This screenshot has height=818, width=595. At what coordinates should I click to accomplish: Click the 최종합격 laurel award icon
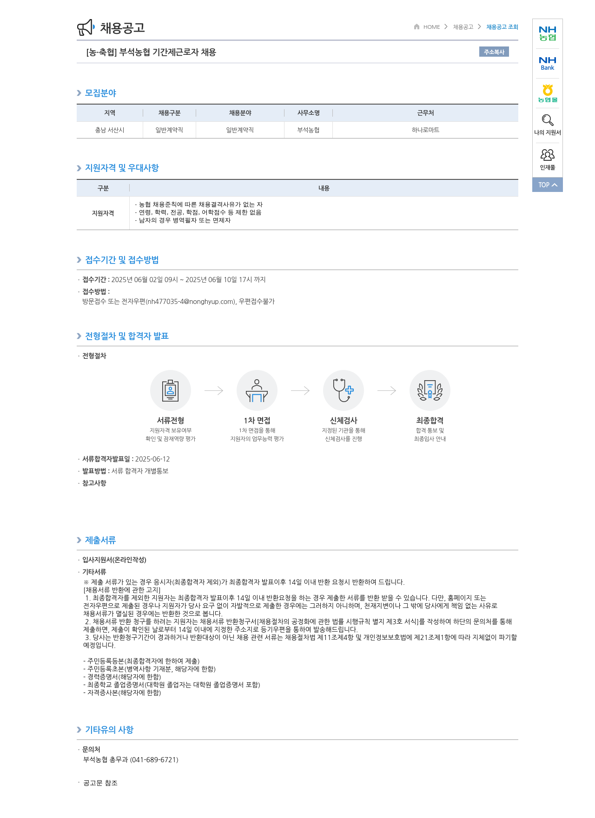pos(430,390)
